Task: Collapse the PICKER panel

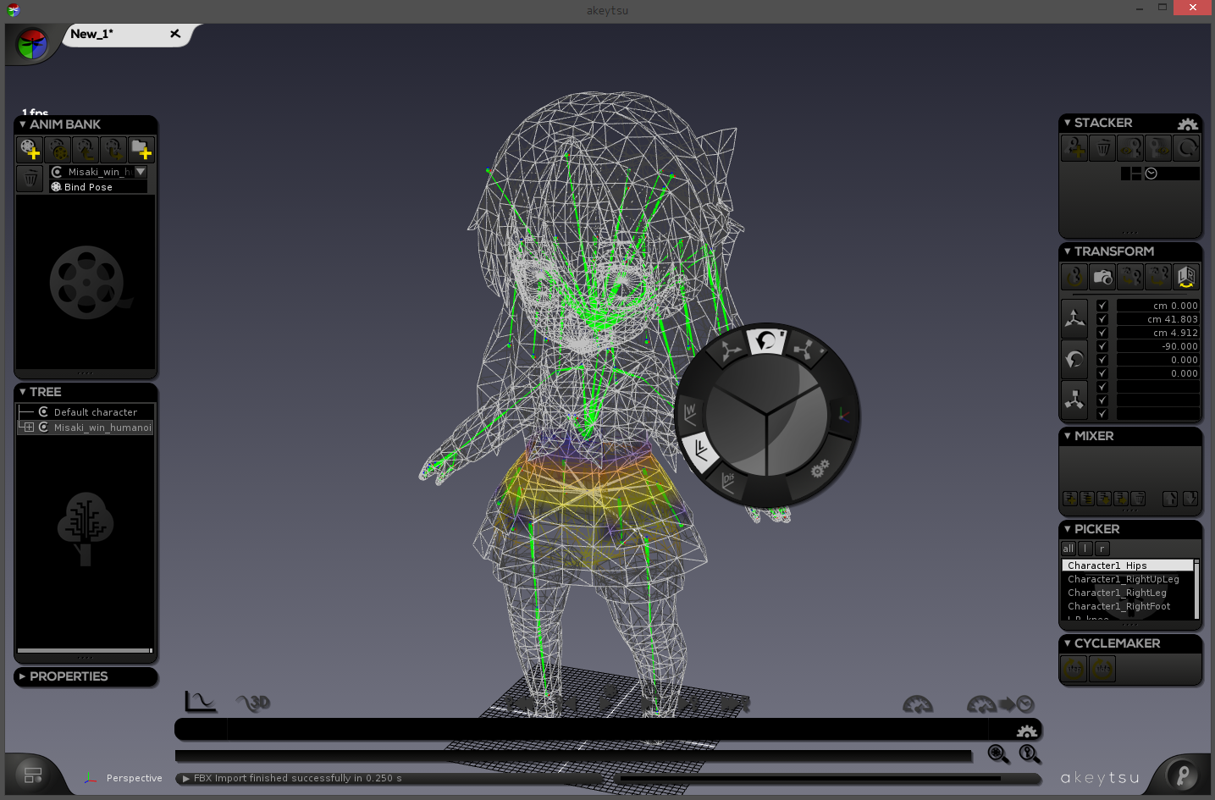Action: click(1068, 529)
